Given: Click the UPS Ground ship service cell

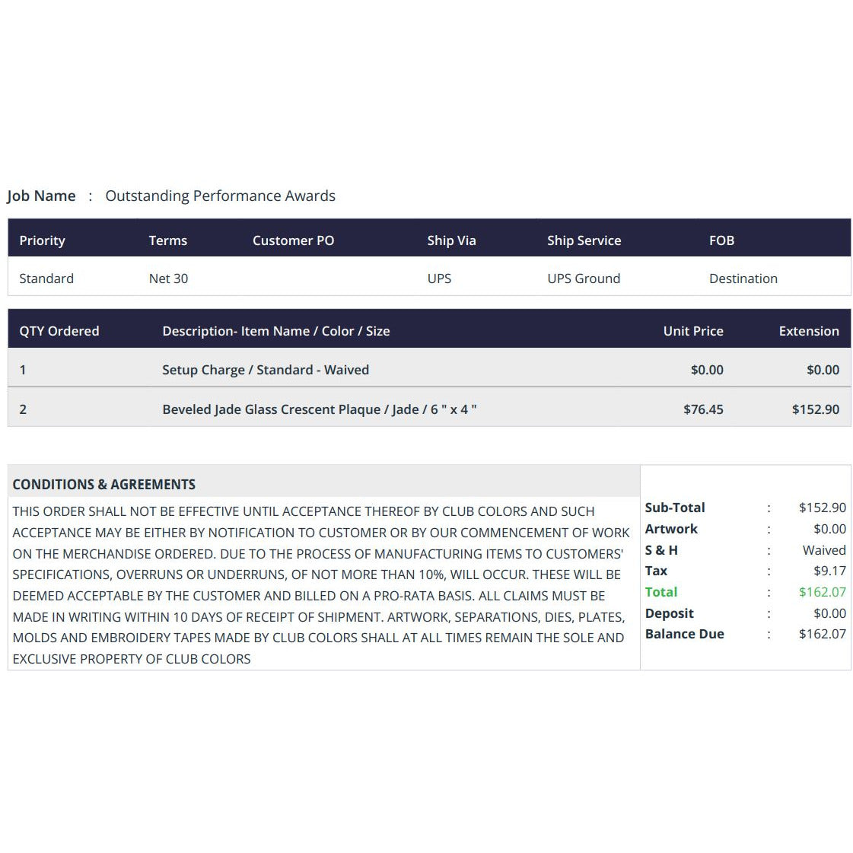Looking at the screenshot, I should 584,278.
